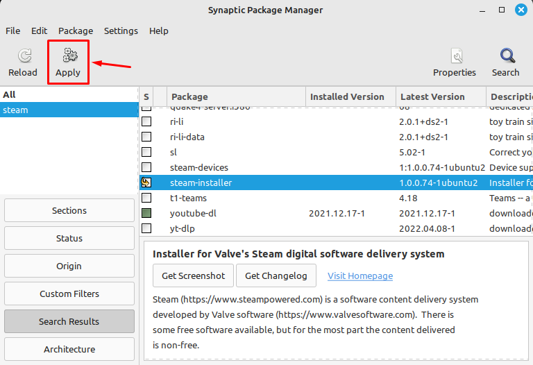Screen dimensions: 533x365
Task: Mark the yt-dlp package checkbox
Action: (146, 228)
